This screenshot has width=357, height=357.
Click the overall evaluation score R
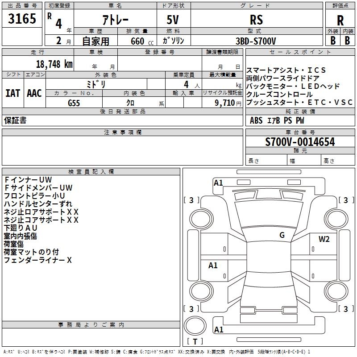click(x=340, y=21)
